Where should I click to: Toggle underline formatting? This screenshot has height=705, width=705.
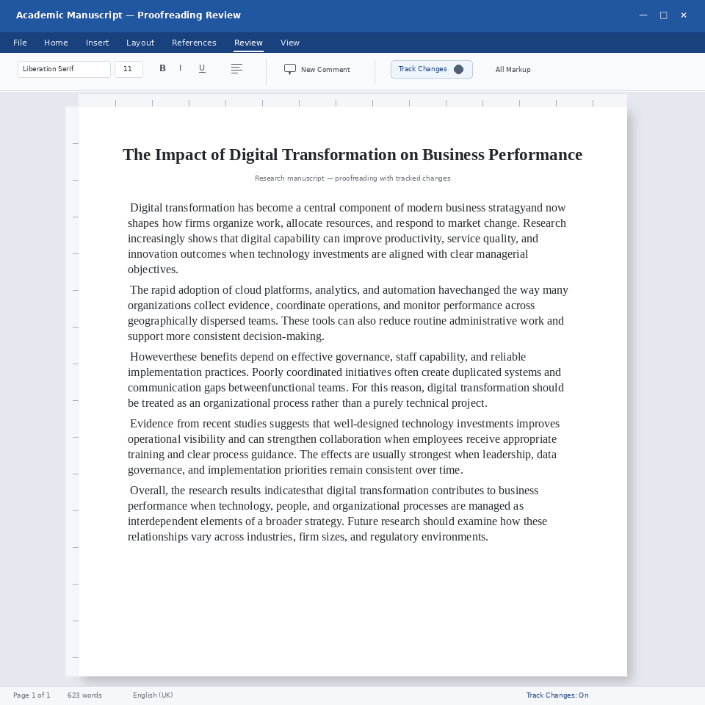202,68
